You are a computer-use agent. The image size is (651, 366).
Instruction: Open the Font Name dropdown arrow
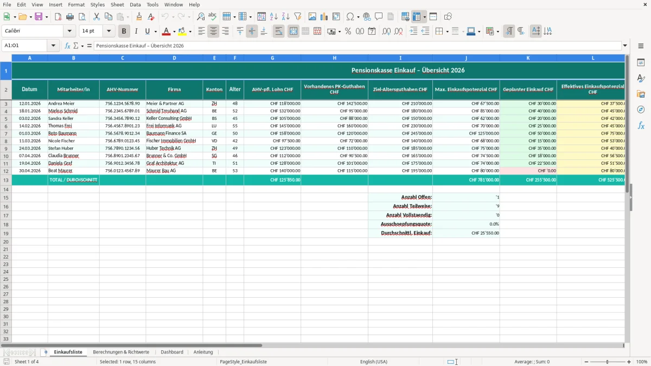[70, 31]
